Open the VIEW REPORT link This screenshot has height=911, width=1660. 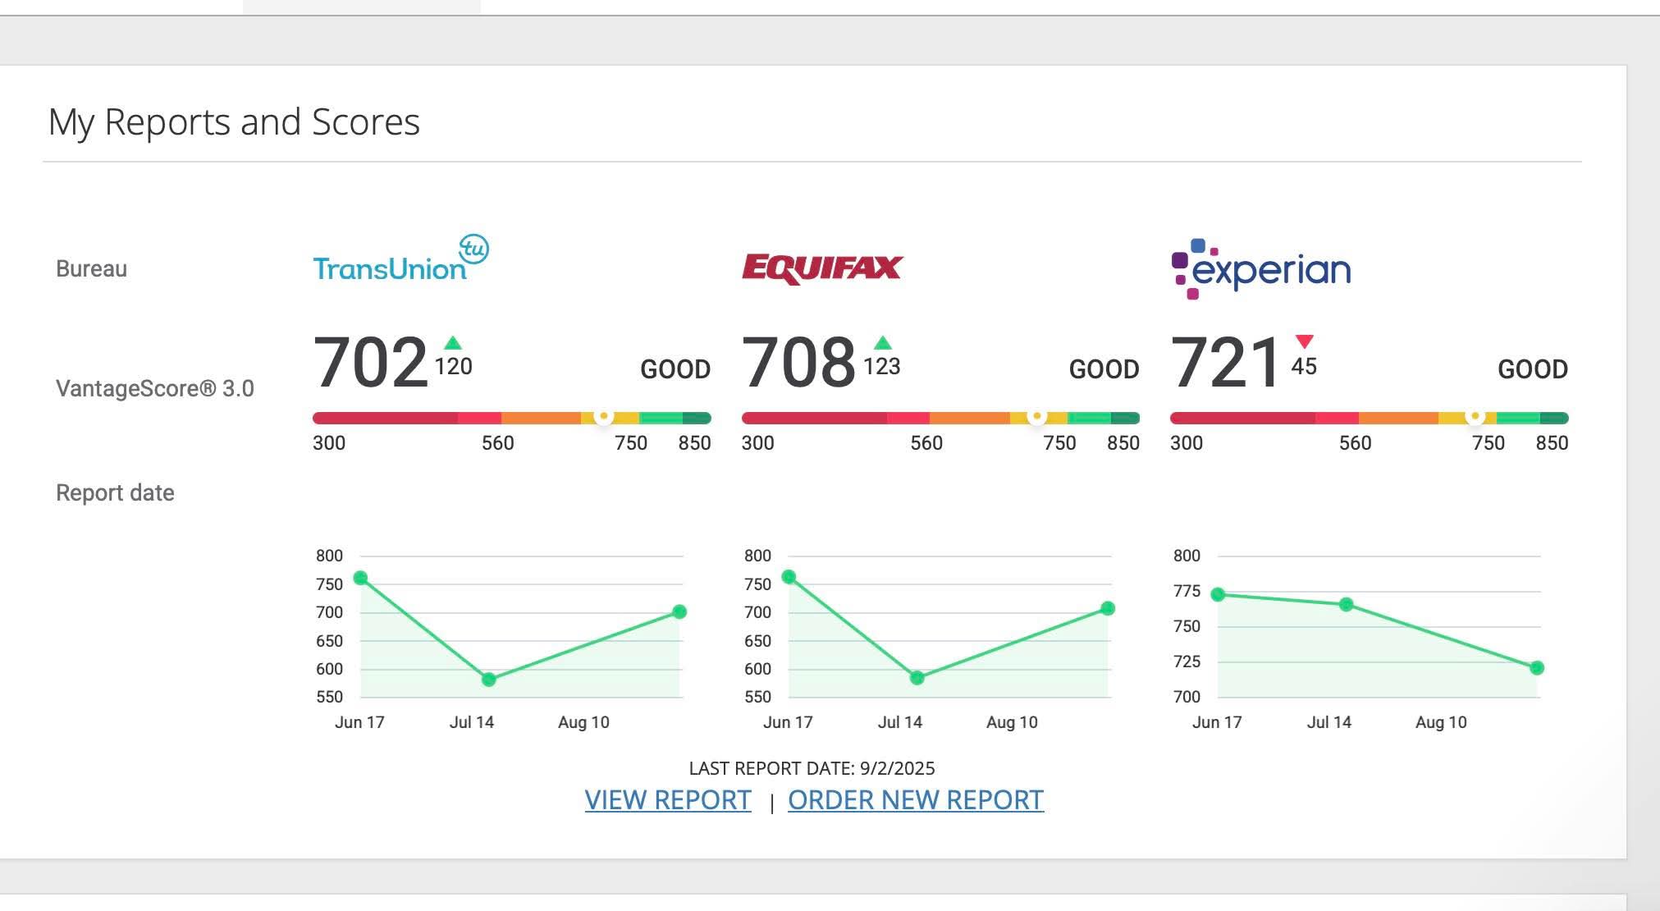tap(668, 799)
